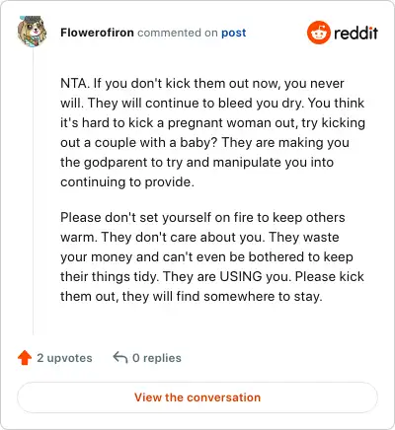The width and height of the screenshot is (395, 430).
Task: Open the Flowerofiron user profile link
Action: click(x=97, y=33)
